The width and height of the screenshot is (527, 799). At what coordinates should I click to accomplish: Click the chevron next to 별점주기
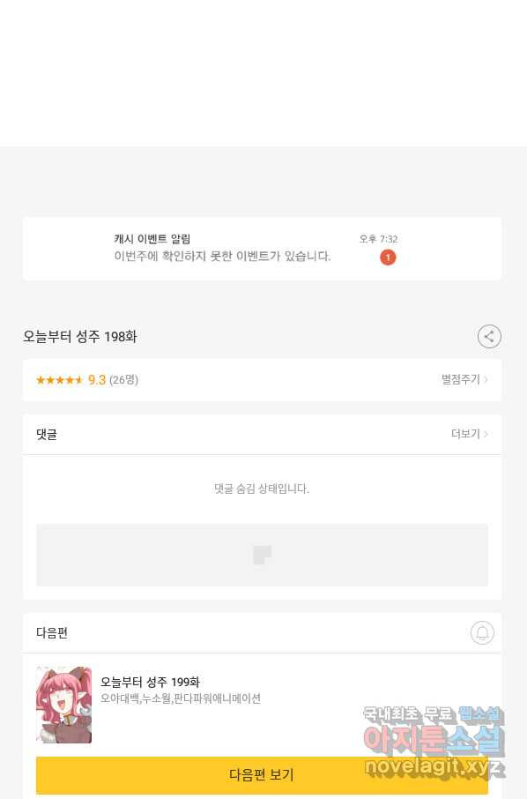pos(486,379)
